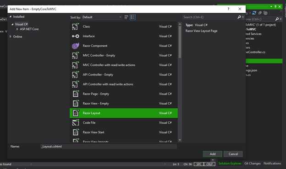Click template list scrollbar down arrow
The width and height of the screenshot is (286, 169).
(180, 140)
